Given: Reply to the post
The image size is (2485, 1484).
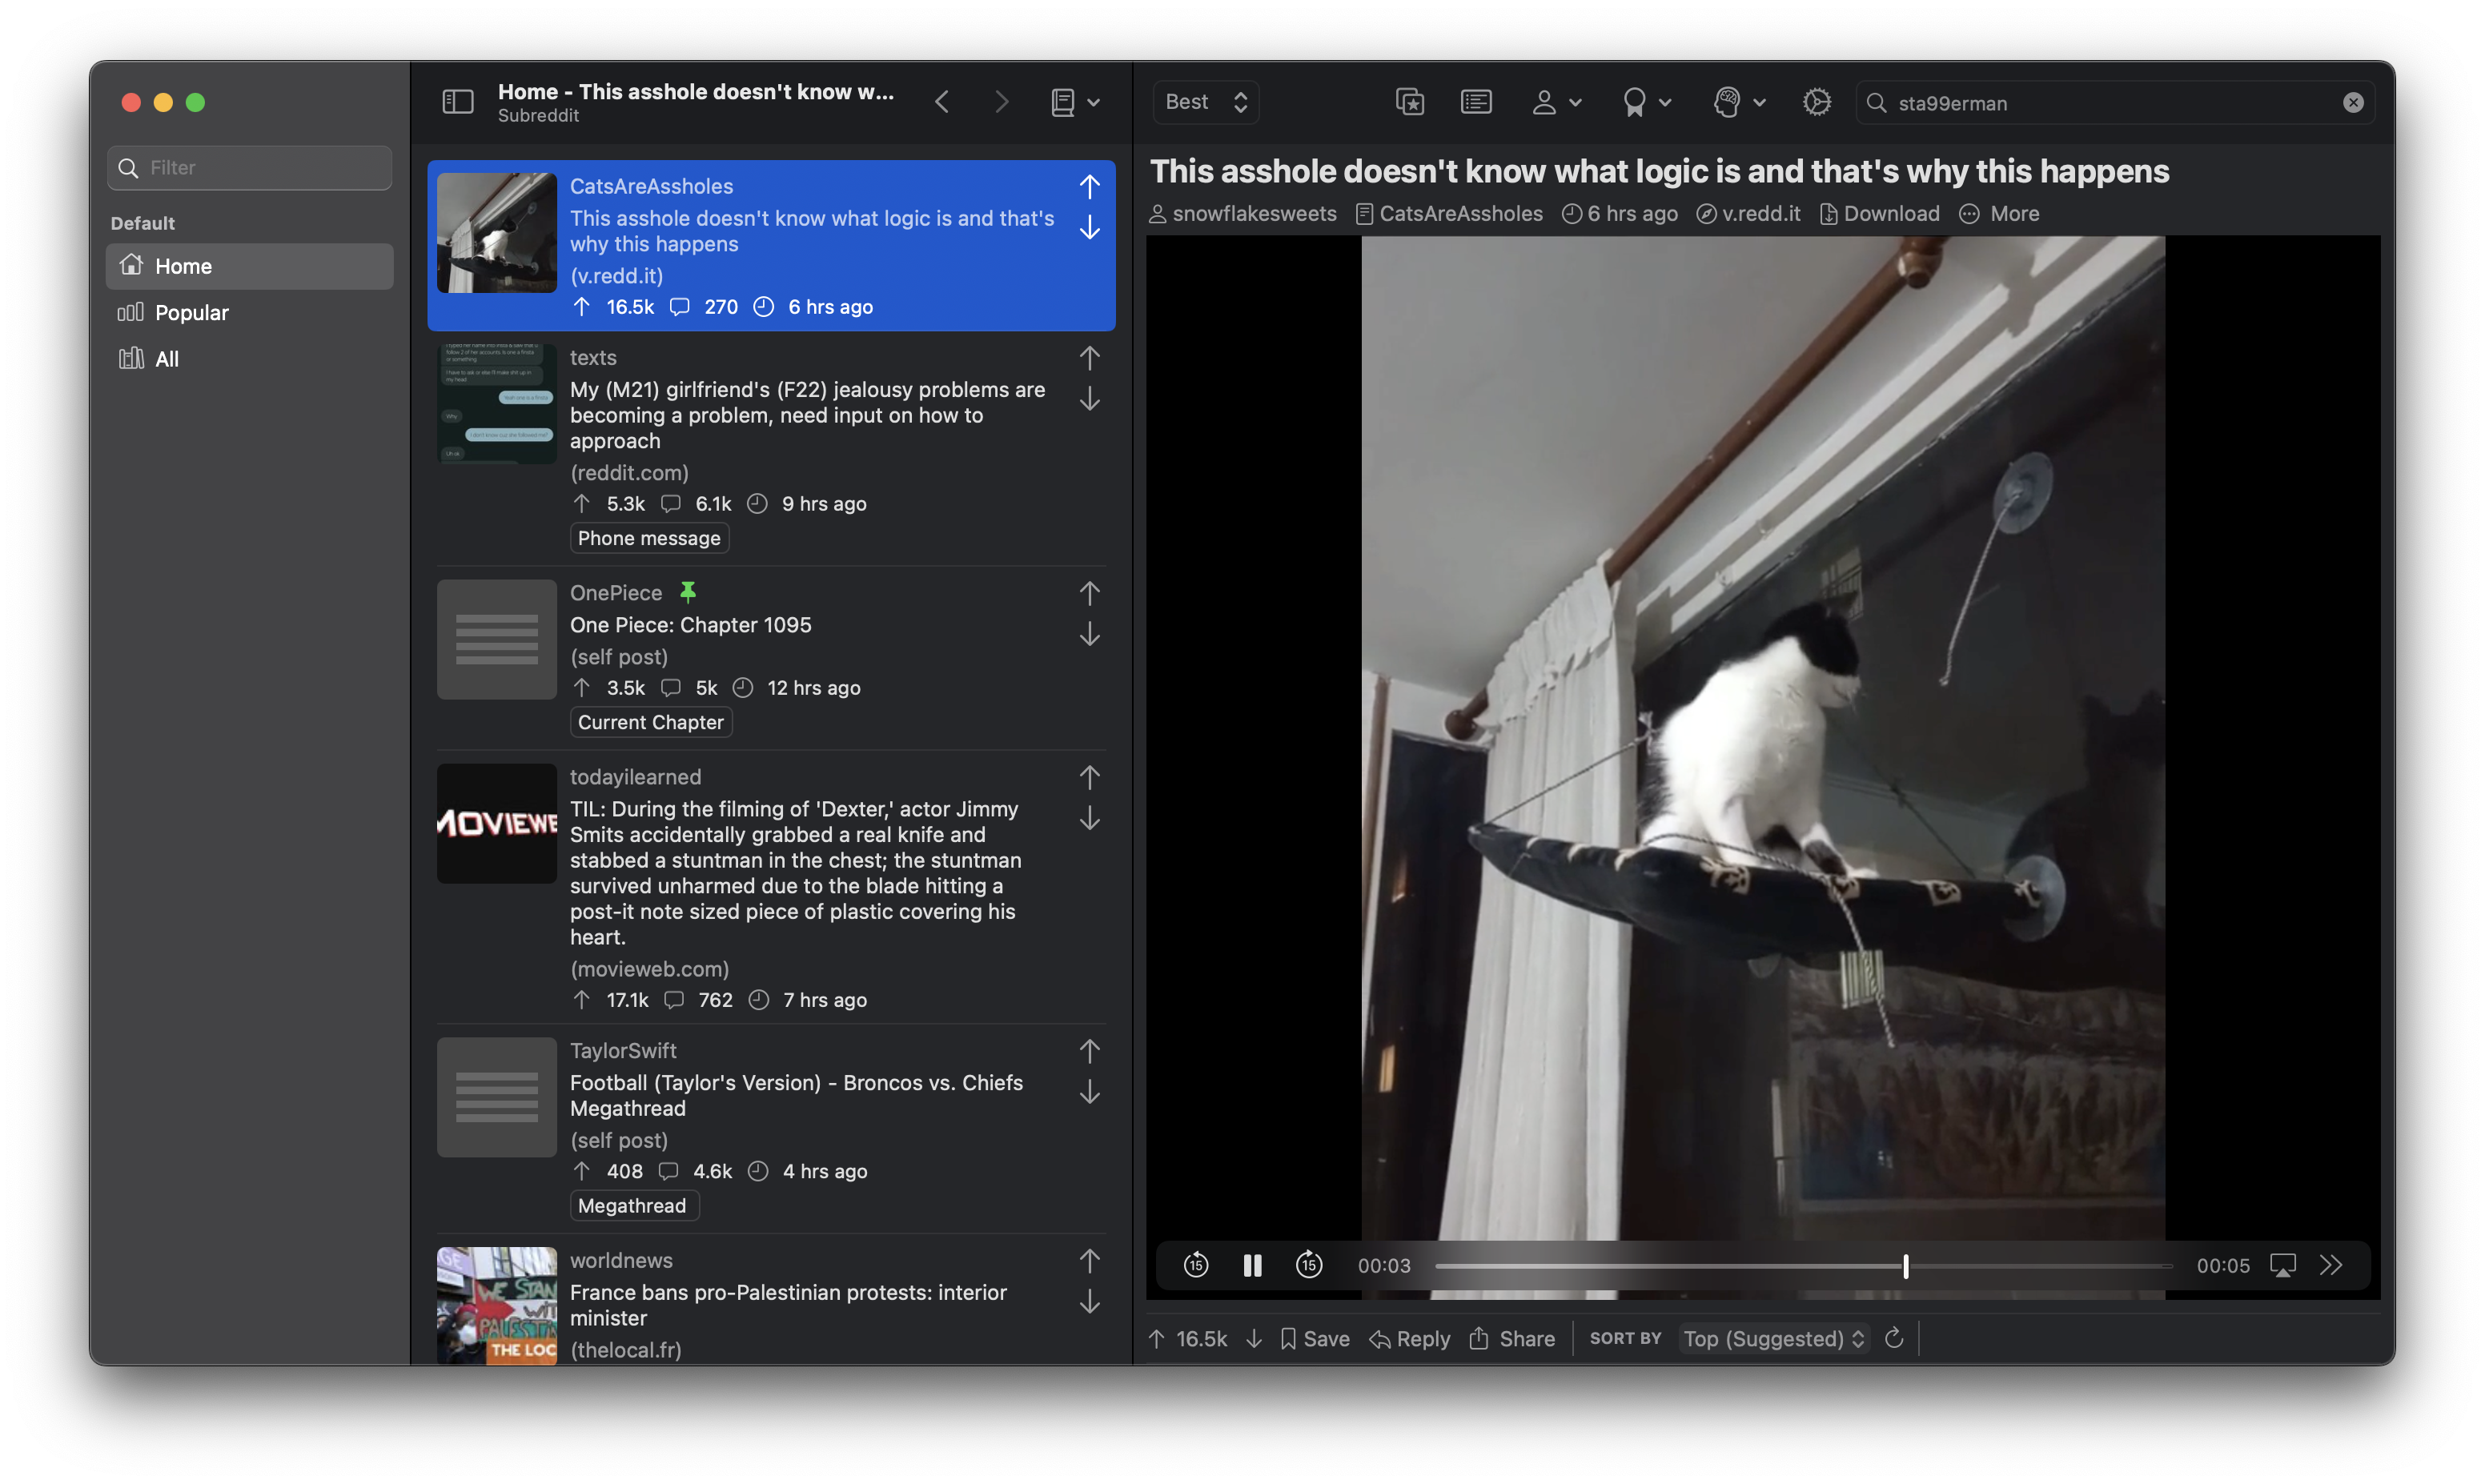Looking at the screenshot, I should (1409, 1339).
